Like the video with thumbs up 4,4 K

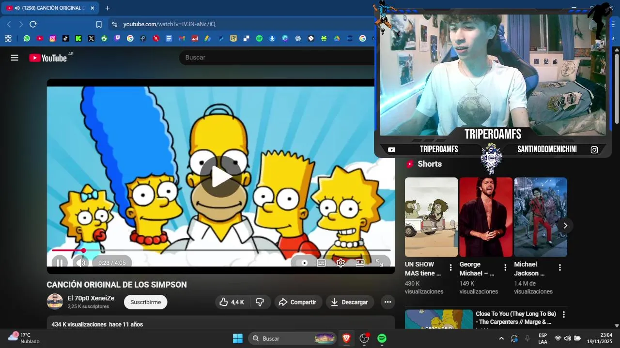click(231, 302)
